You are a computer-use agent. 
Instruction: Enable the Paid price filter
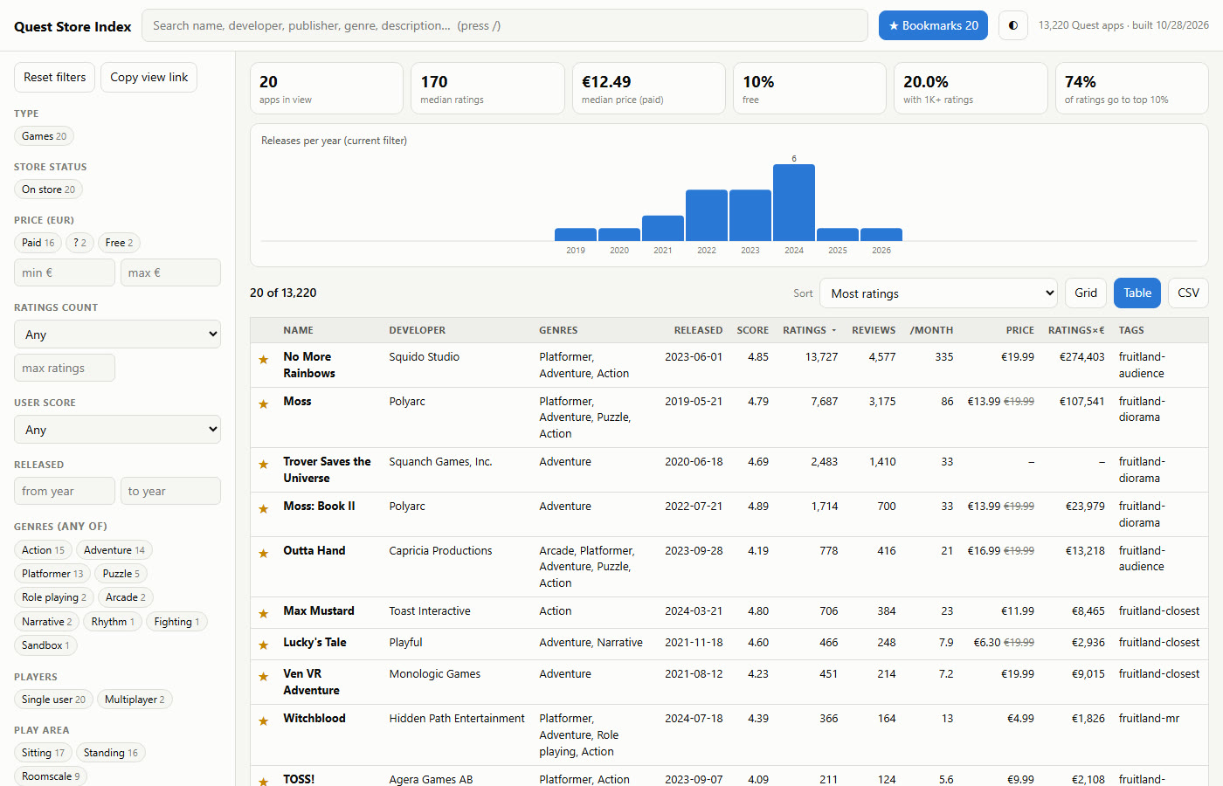click(x=38, y=243)
